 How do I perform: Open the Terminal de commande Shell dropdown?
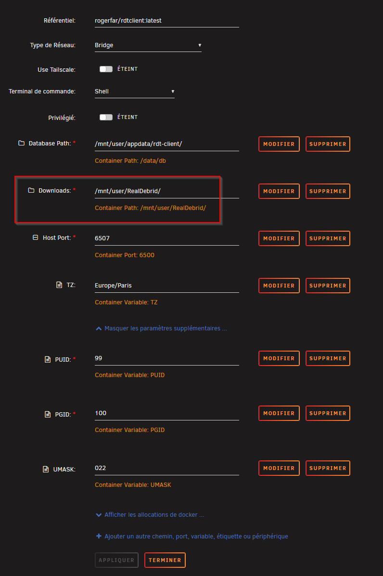[135, 92]
